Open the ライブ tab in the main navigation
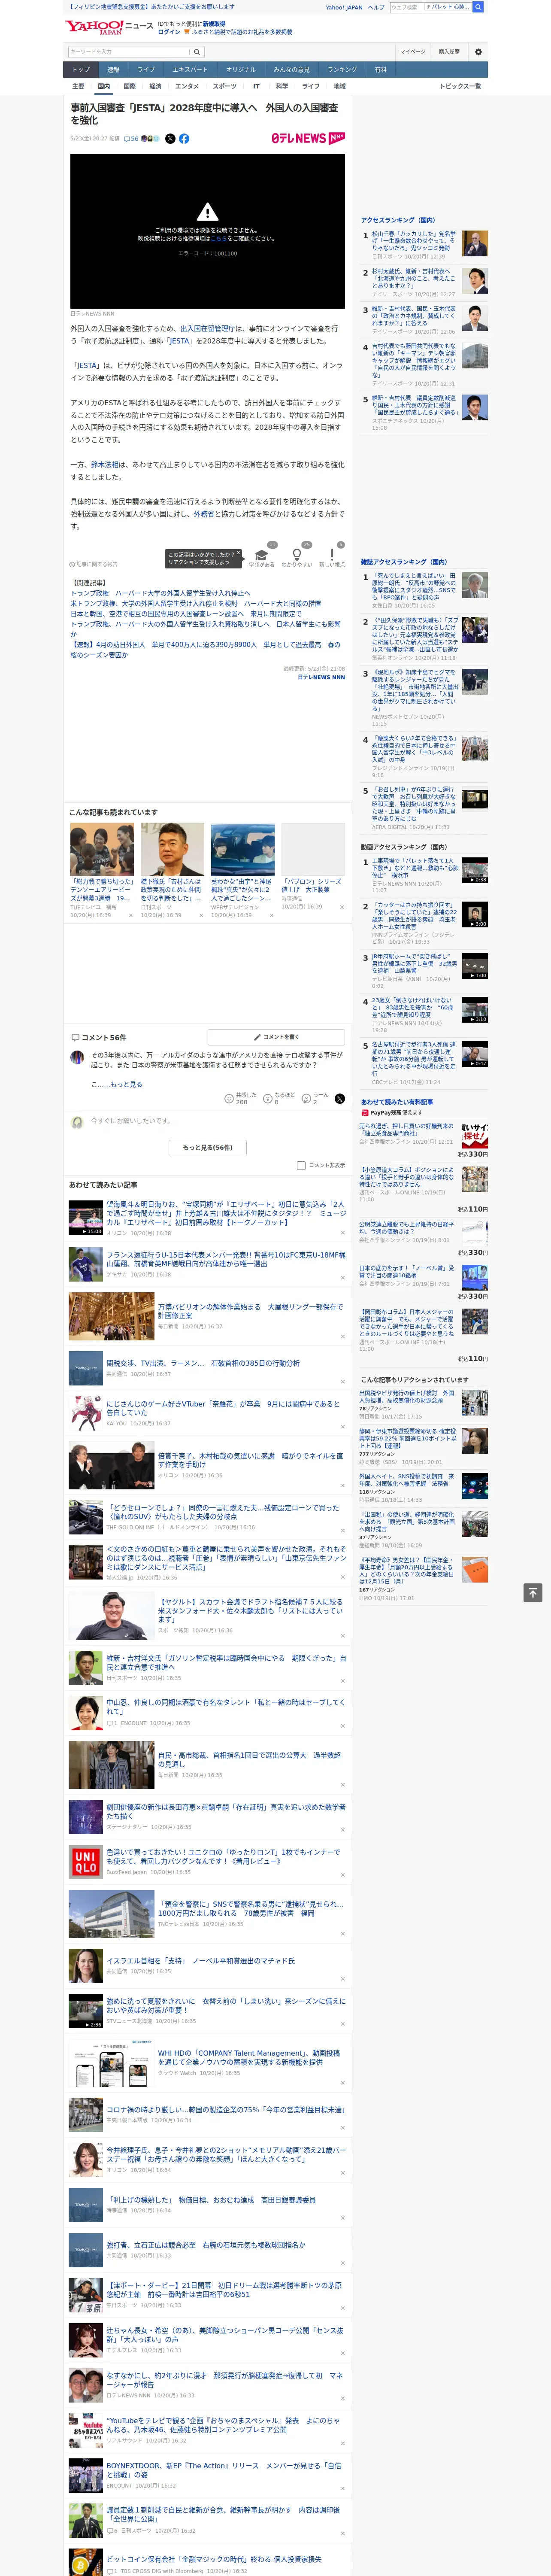 146,70
